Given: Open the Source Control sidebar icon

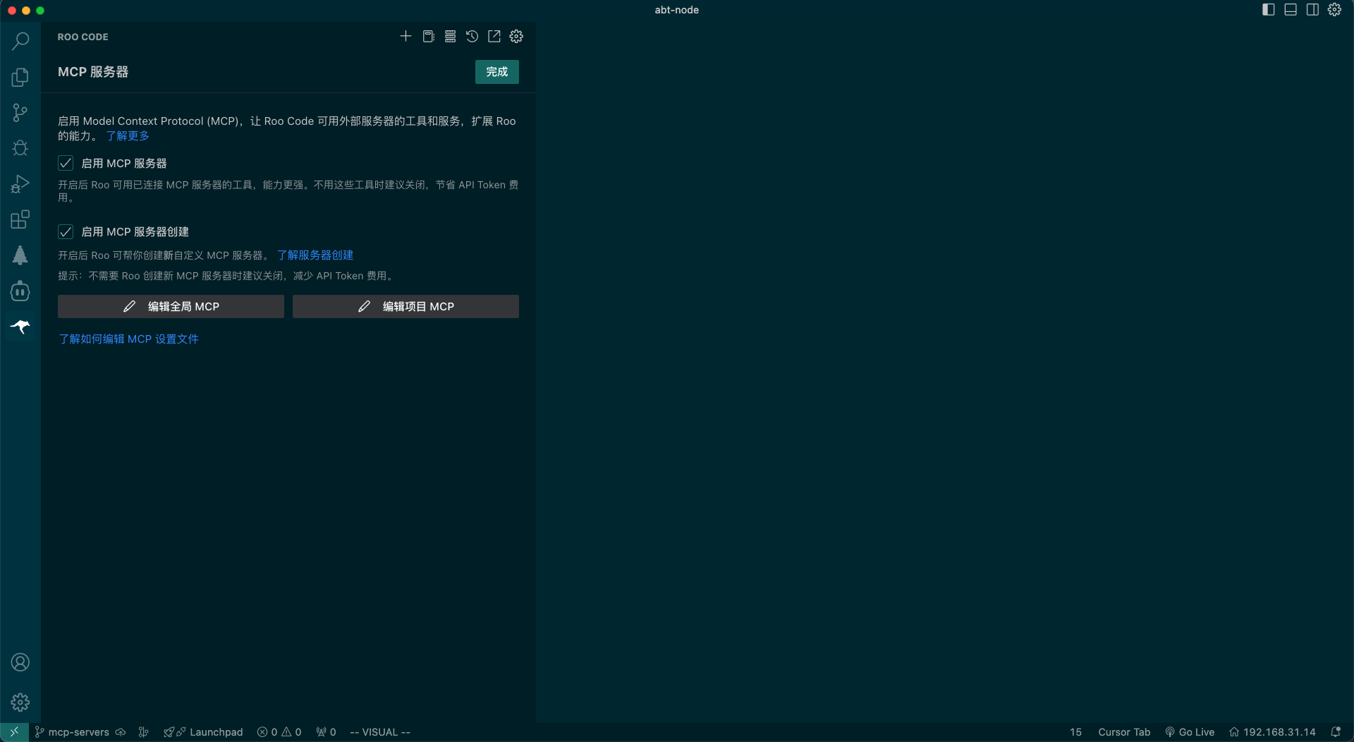Looking at the screenshot, I should coord(20,113).
